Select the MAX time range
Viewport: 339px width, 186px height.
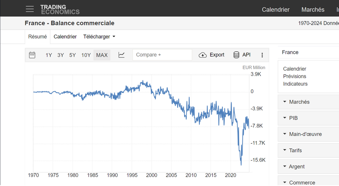[x=102, y=55]
